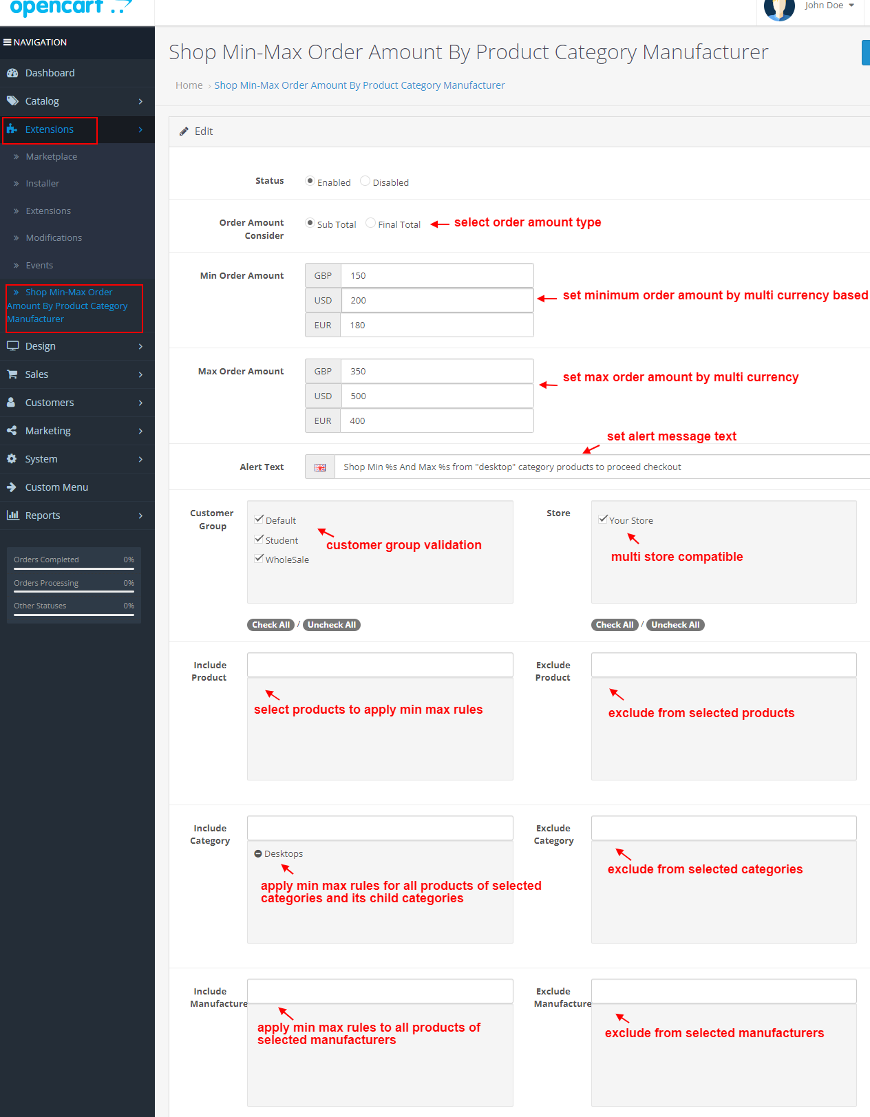Expand the Customers menu chevron

tap(140, 403)
